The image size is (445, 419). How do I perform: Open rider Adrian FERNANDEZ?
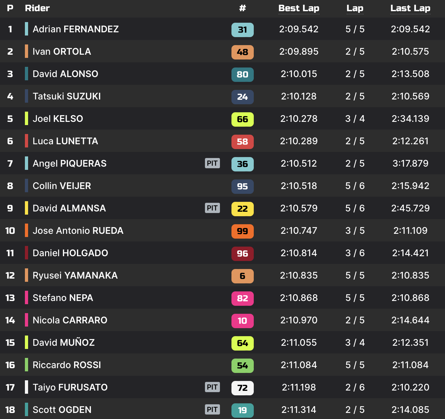tap(76, 29)
